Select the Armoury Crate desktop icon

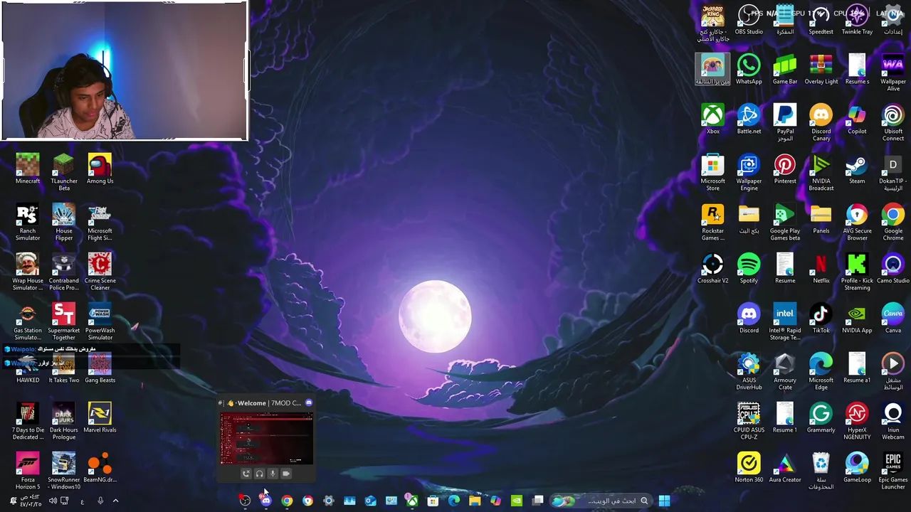tap(785, 371)
